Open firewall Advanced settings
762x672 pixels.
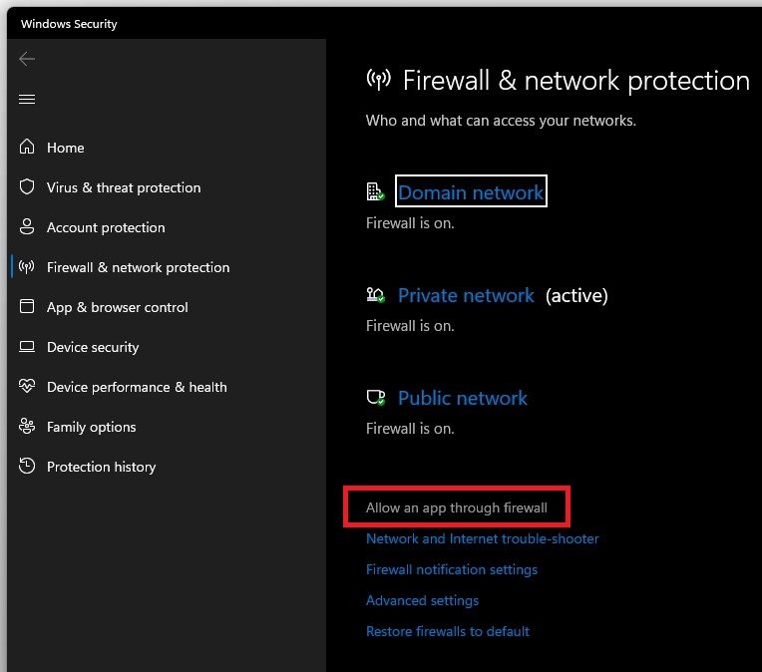422,600
